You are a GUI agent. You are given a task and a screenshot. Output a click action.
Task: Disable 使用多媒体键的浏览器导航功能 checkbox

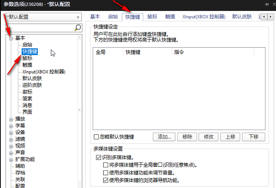pyautogui.click(x=106, y=180)
